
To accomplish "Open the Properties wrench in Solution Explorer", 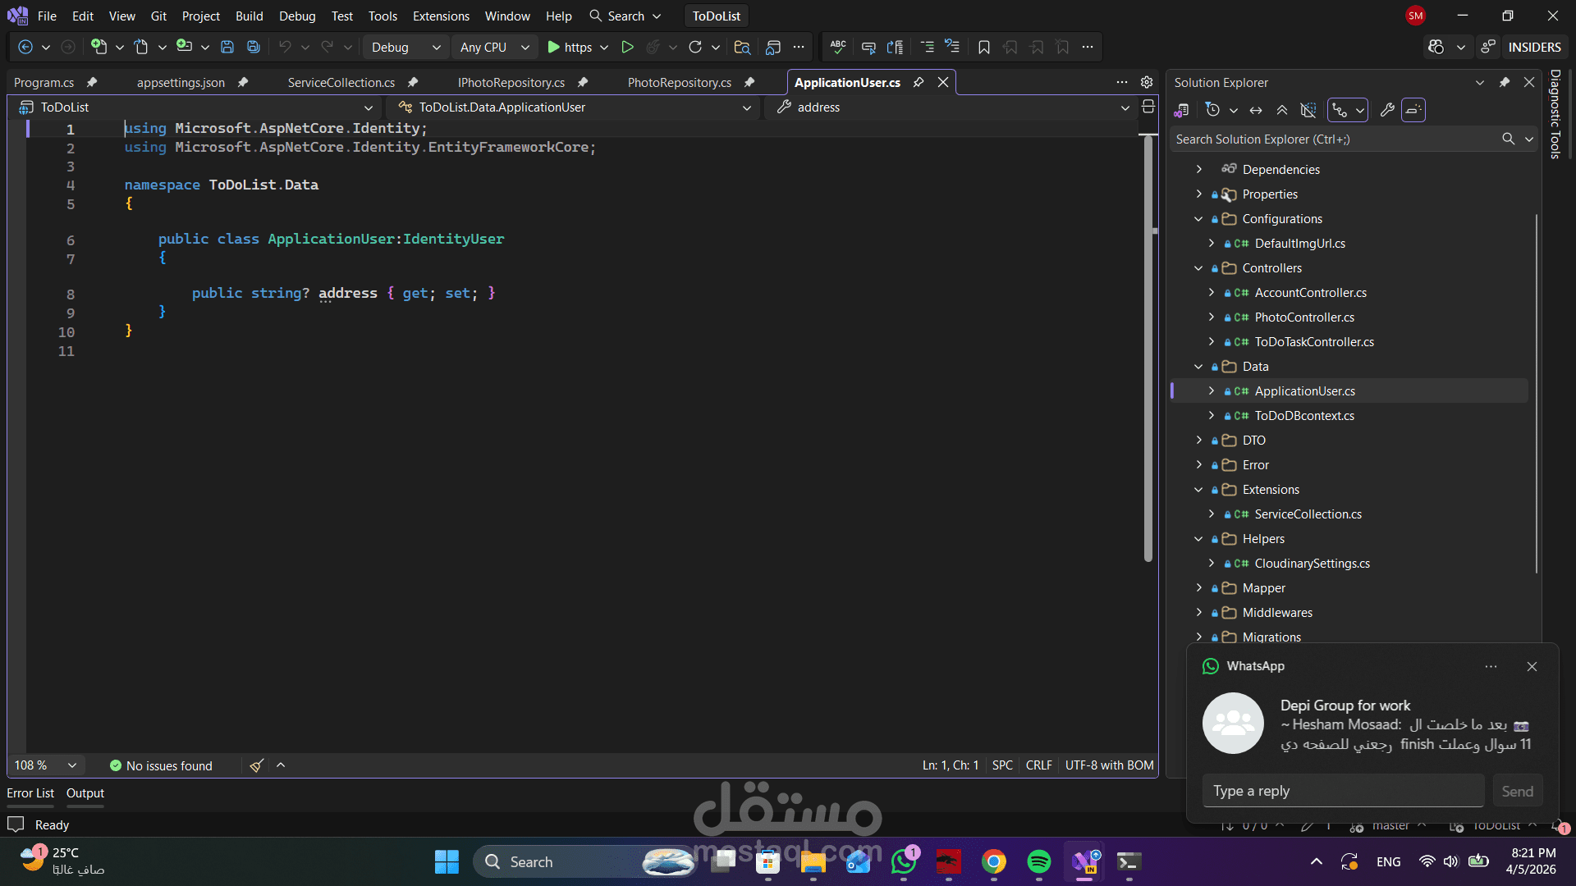I will (x=1387, y=110).
